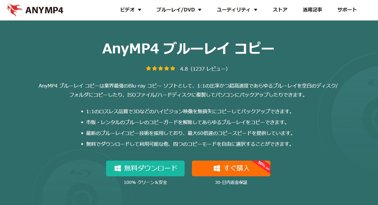Click the bullet about コピーガードを解除
Image resolution: width=378 pixels, height=205 pixels.
pyautogui.click(x=186, y=122)
